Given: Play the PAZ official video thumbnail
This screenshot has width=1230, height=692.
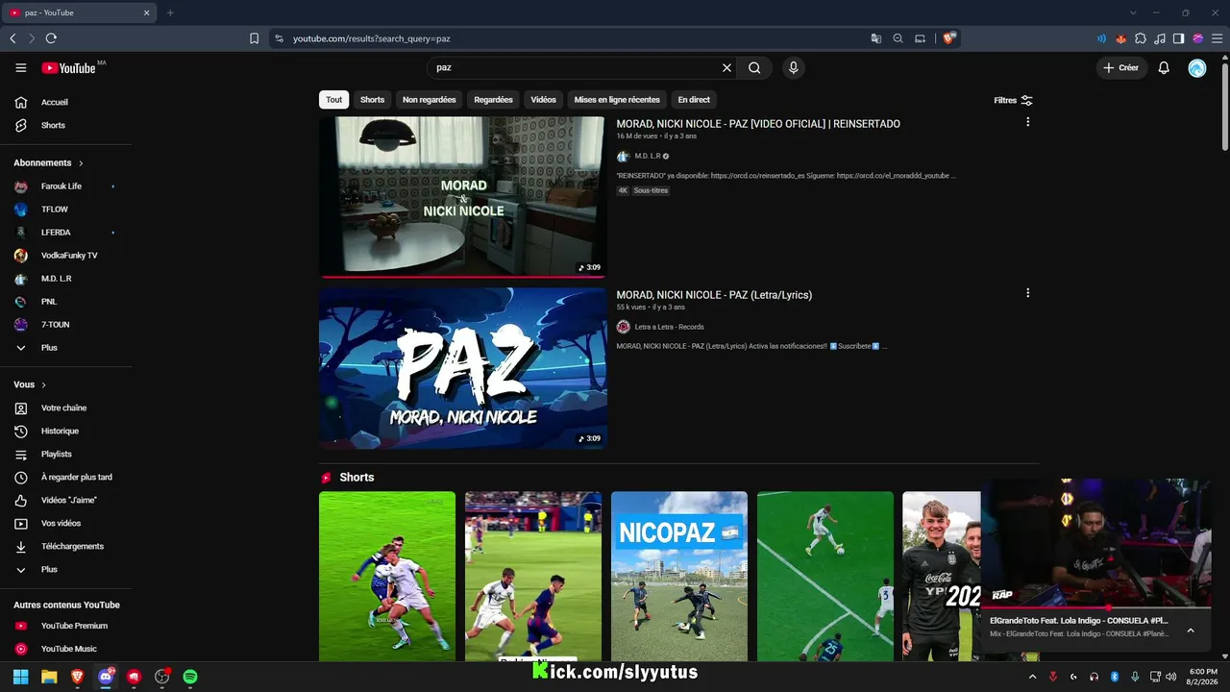Looking at the screenshot, I should (x=462, y=197).
